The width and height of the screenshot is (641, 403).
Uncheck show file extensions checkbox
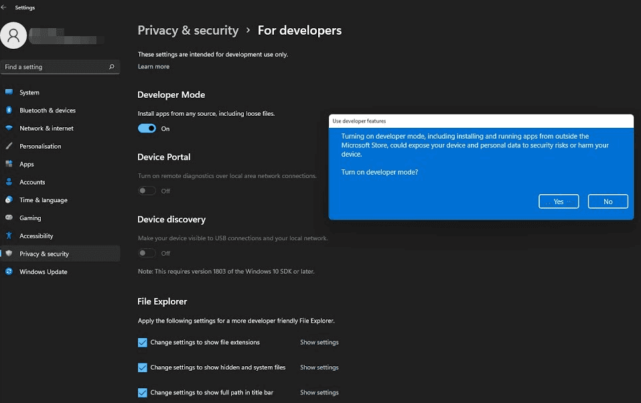click(142, 343)
